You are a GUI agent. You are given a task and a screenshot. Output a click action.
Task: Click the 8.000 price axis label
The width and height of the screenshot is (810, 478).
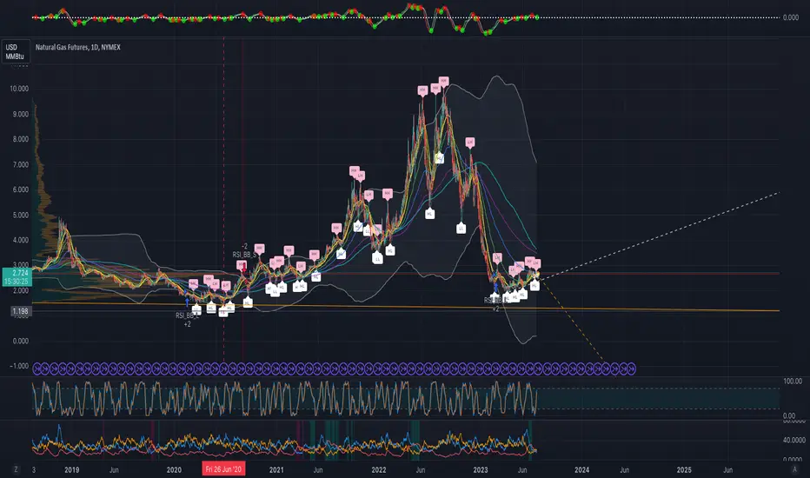point(21,139)
